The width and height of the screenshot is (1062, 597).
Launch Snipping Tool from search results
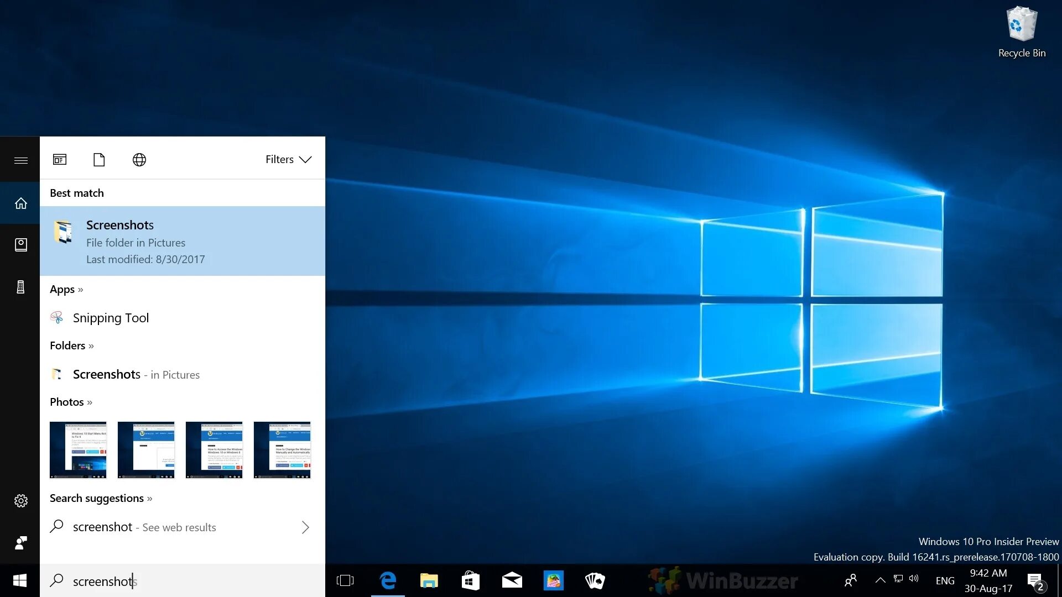click(111, 318)
